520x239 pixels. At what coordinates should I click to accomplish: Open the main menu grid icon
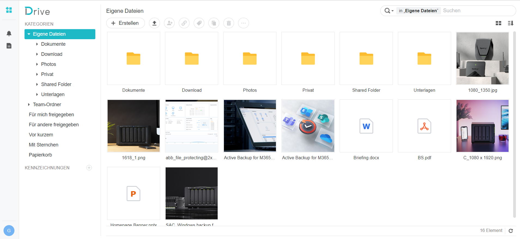9,10
